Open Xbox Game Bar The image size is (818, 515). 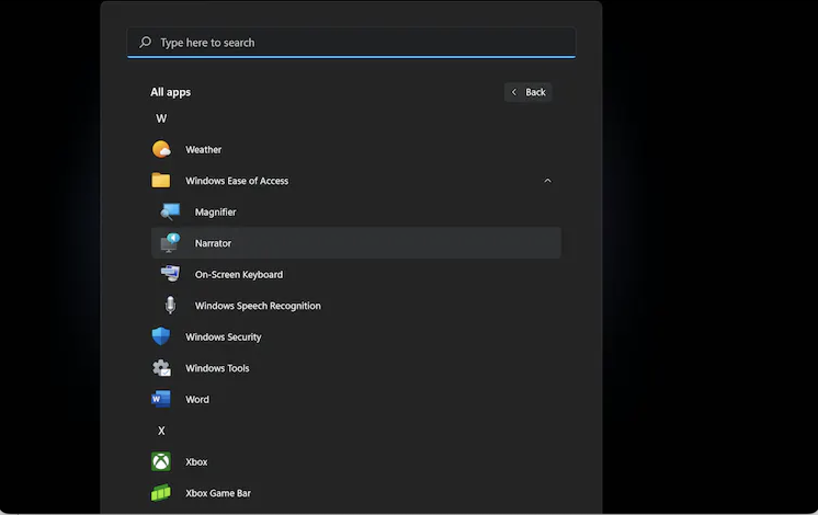[218, 493]
